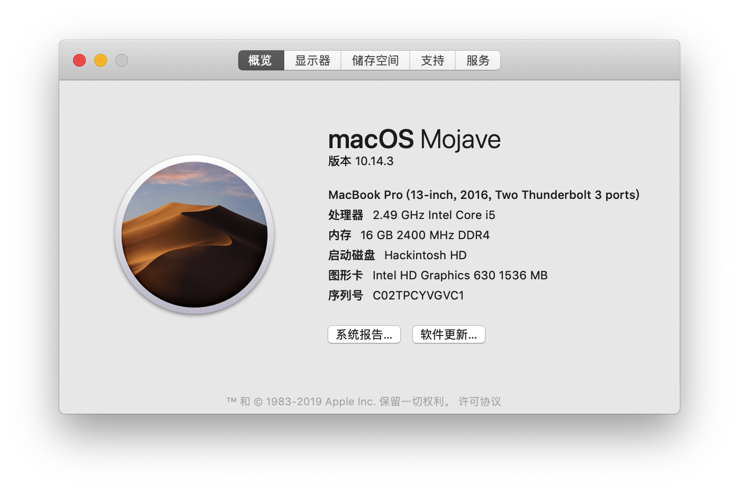Select the 储存空间 tab
The width and height of the screenshot is (739, 492).
pyautogui.click(x=375, y=60)
